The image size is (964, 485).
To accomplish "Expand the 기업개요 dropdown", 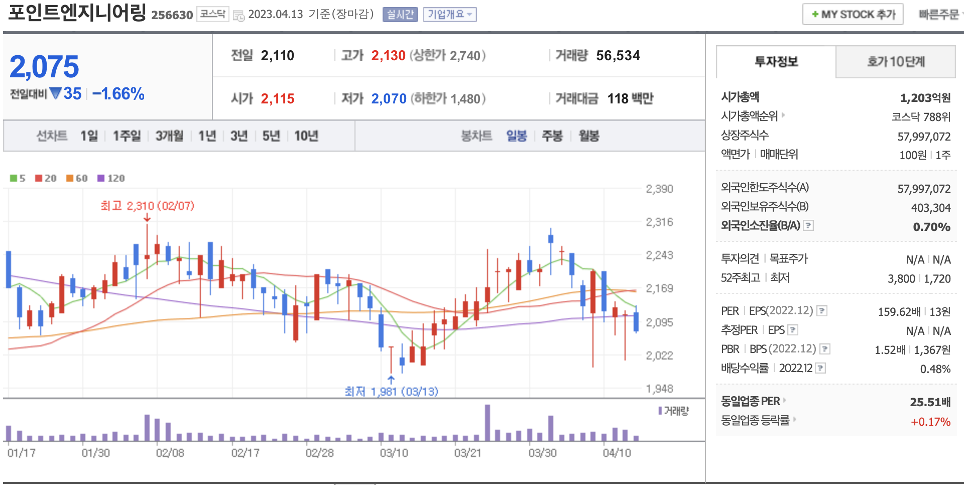I will pos(449,15).
